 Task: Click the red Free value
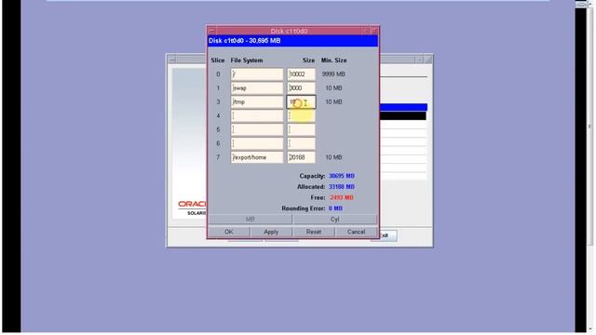tap(342, 197)
